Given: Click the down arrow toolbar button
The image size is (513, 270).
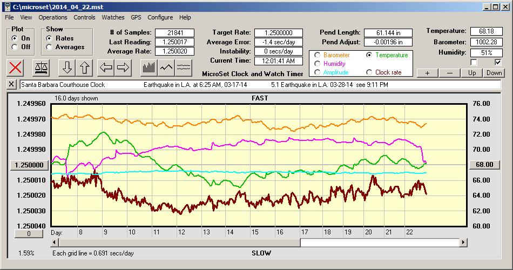Looking at the screenshot, I should 67,67.
